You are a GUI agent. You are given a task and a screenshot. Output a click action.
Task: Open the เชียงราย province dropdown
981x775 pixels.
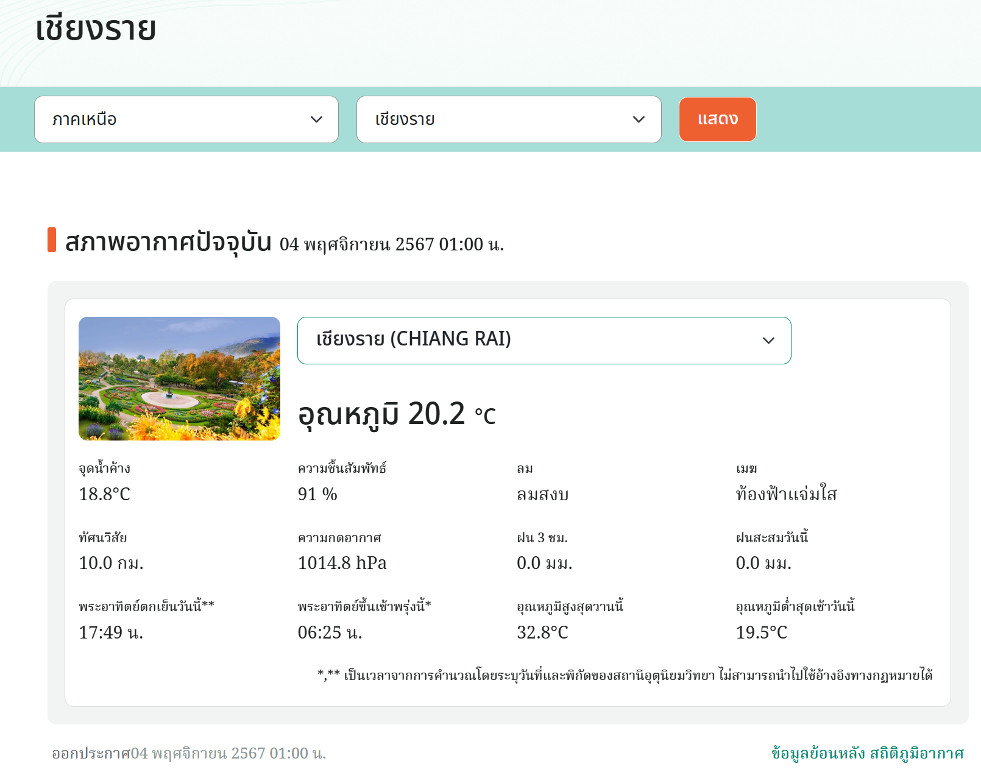509,119
